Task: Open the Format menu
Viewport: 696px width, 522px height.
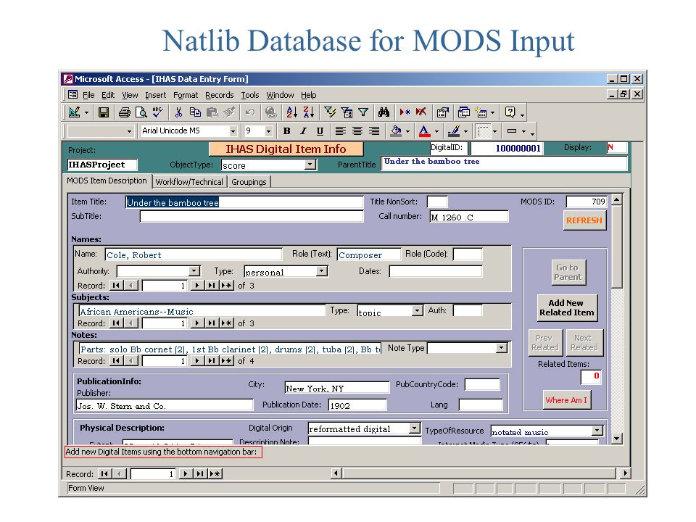Action: 186,95
